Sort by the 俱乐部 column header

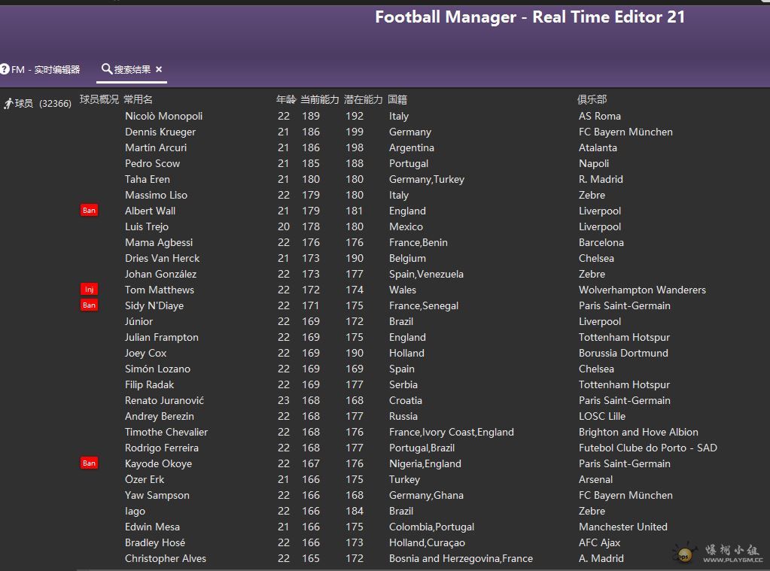(592, 99)
